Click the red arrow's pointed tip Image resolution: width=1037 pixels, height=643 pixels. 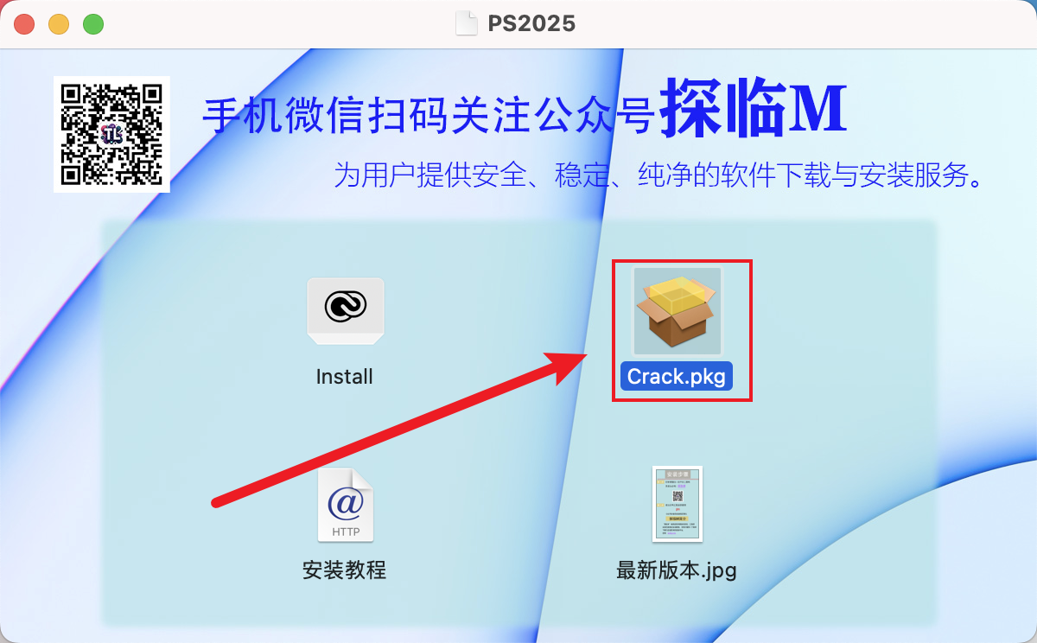coord(583,359)
